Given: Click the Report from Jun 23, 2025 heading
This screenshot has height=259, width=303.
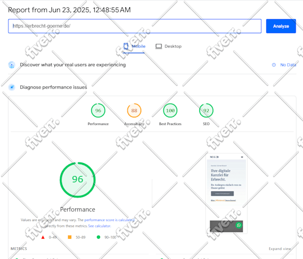Looking at the screenshot, I should pyautogui.click(x=69, y=10).
